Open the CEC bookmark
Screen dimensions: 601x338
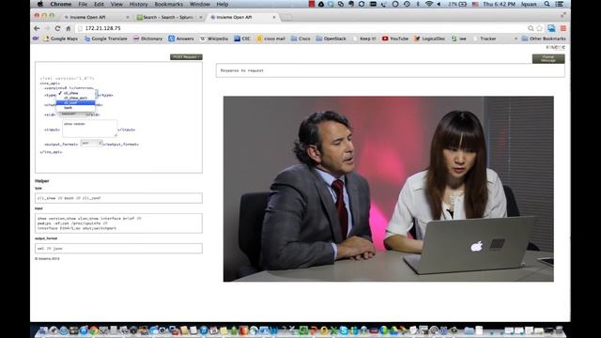[x=242, y=38]
